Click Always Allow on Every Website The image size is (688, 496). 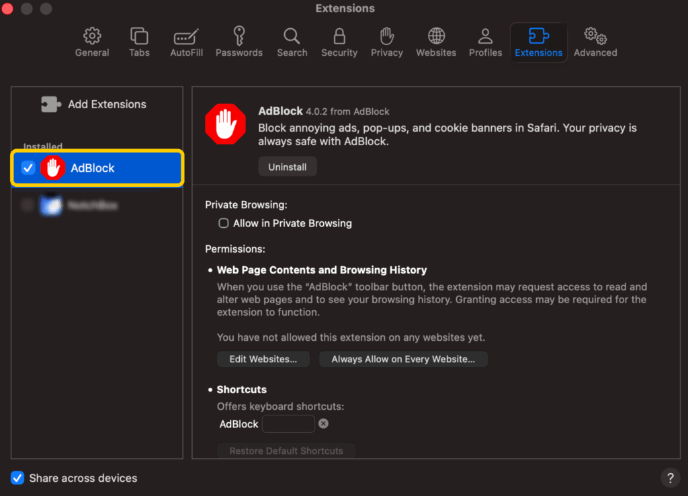(403, 359)
